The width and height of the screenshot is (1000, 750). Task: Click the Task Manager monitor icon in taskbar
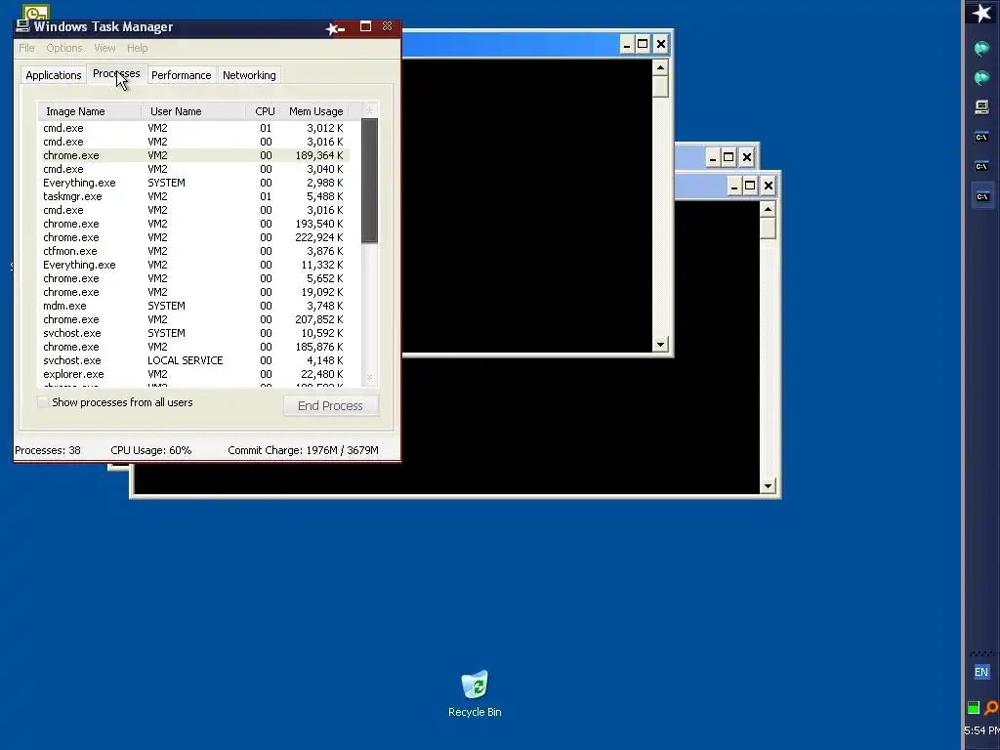click(982, 106)
